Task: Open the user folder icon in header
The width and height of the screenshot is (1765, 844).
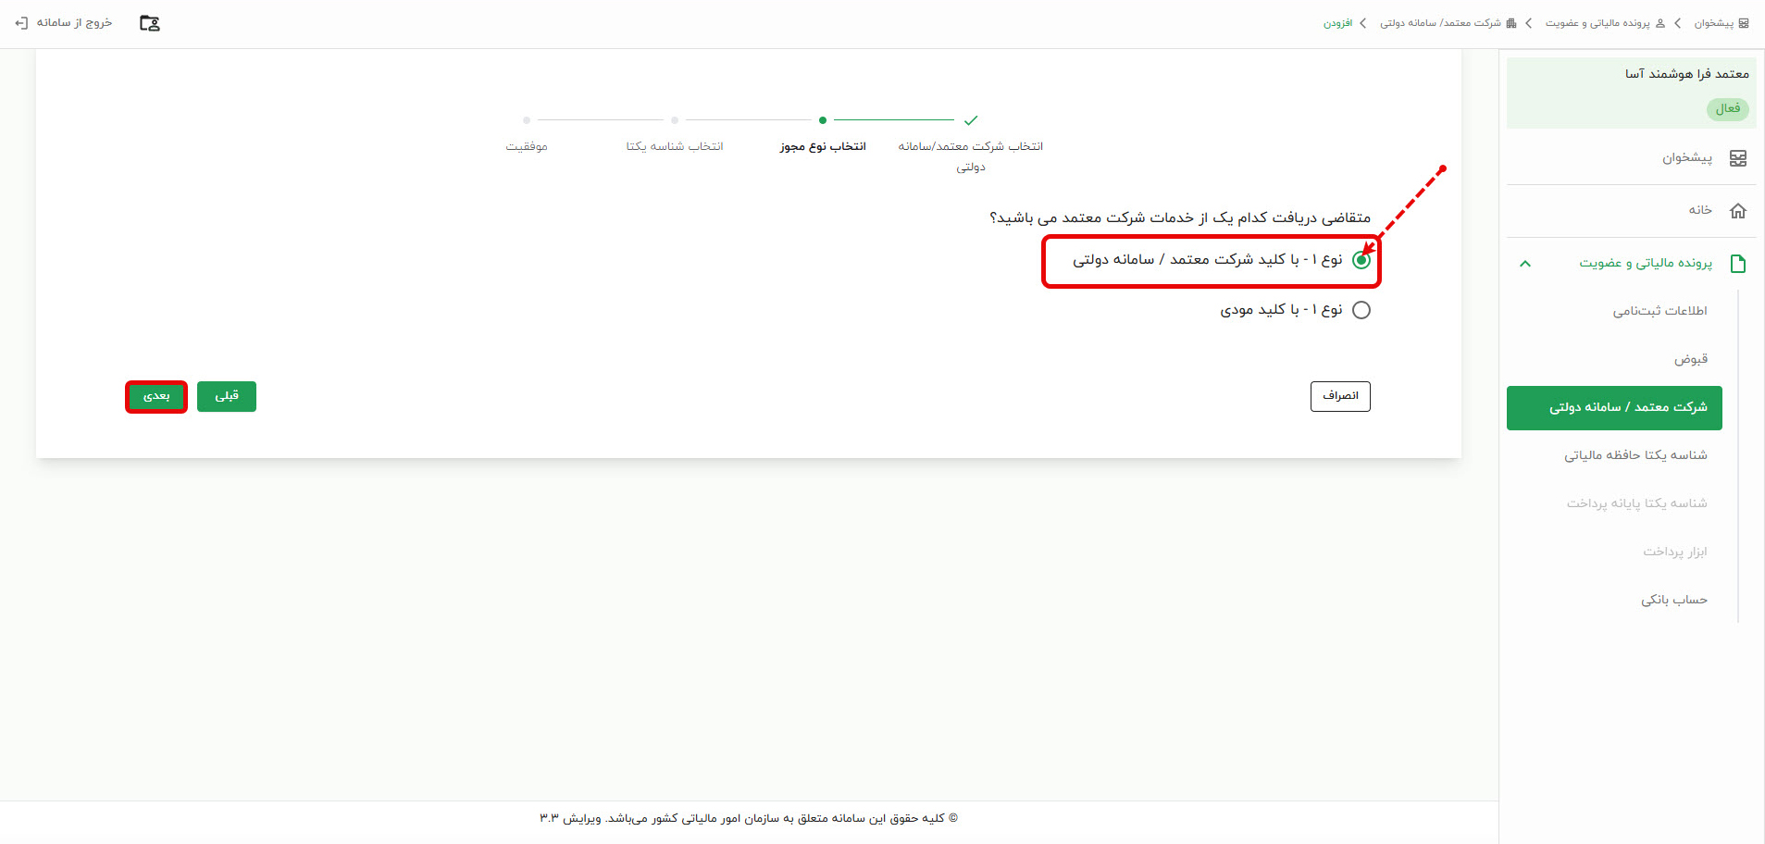Action: pyautogui.click(x=149, y=23)
